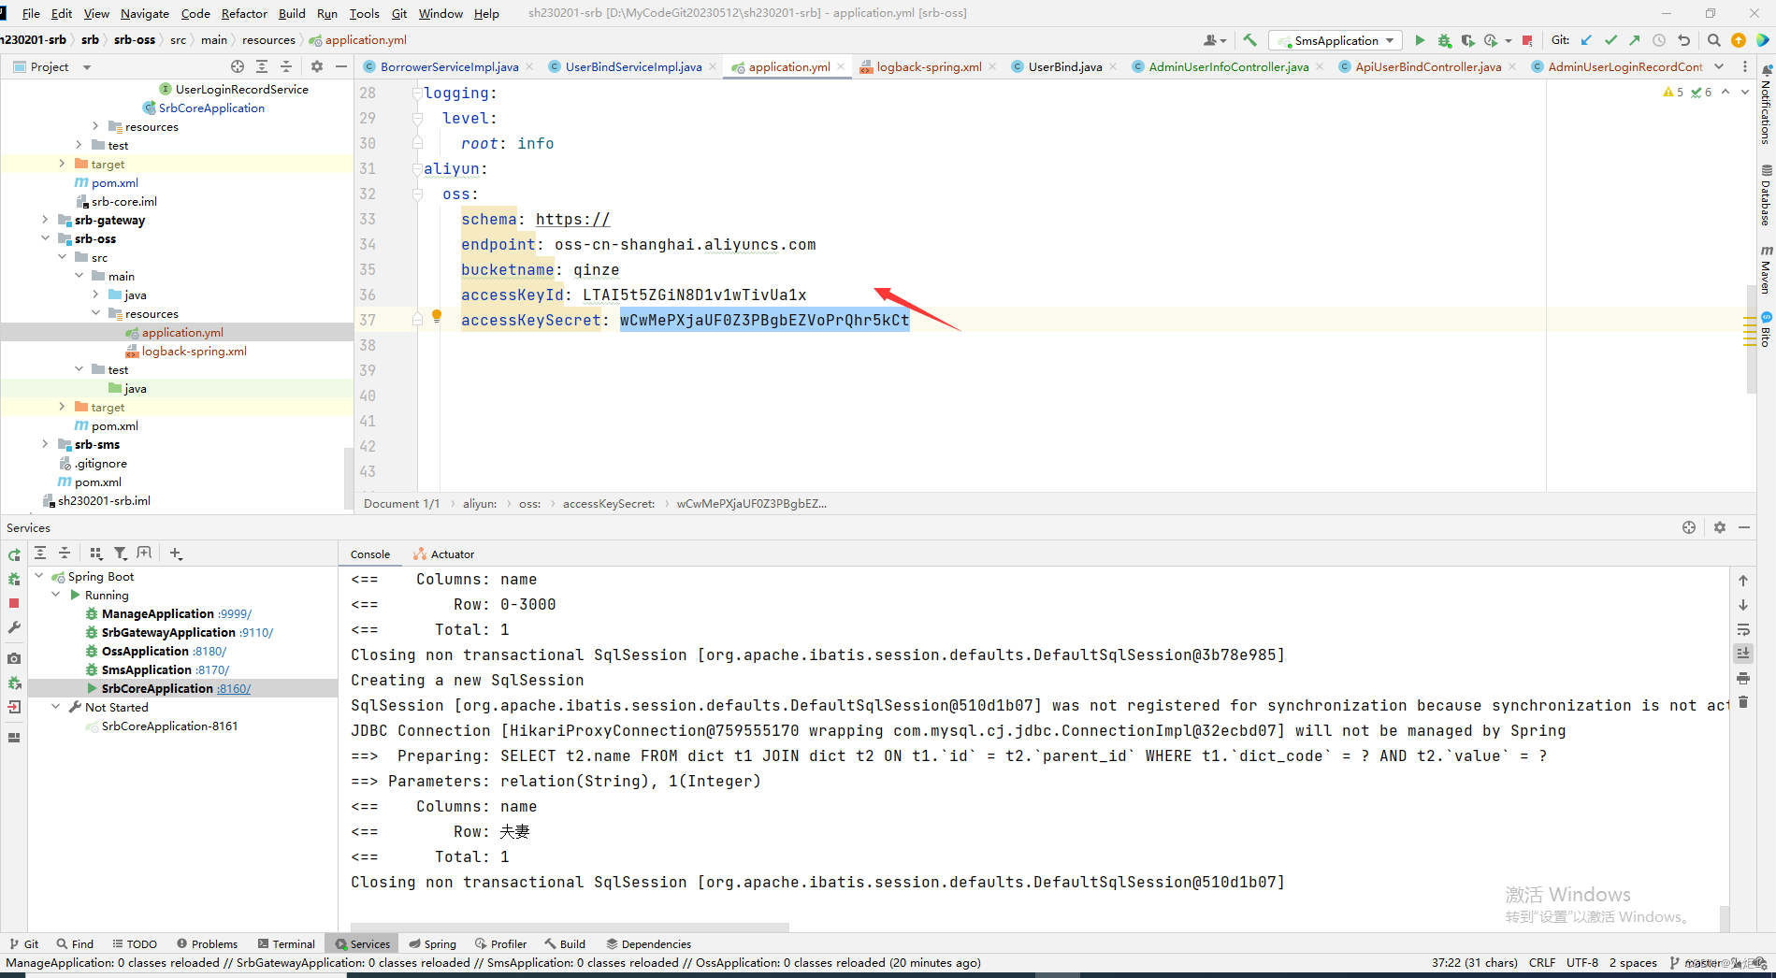Open Search Everywhere magnifier
Screen dimensions: 1776x978
click(1714, 40)
